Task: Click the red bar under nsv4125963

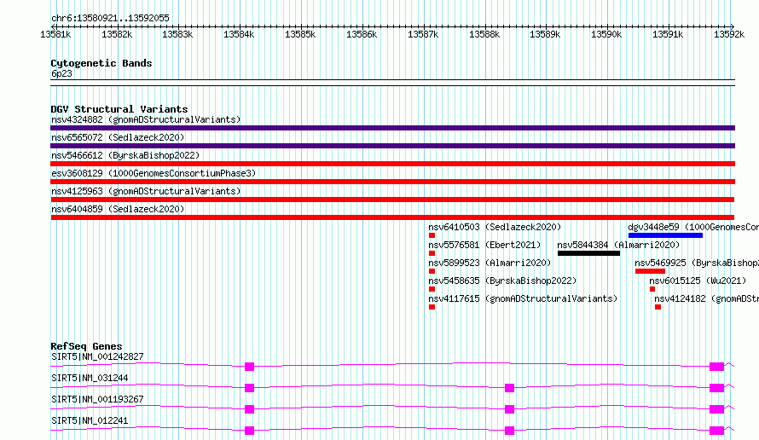Action: (x=392, y=200)
